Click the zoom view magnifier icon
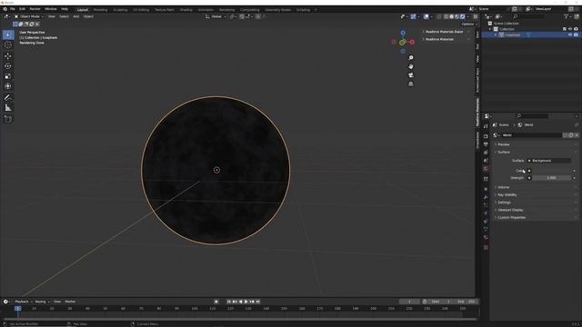The height and width of the screenshot is (327, 582). [410, 58]
